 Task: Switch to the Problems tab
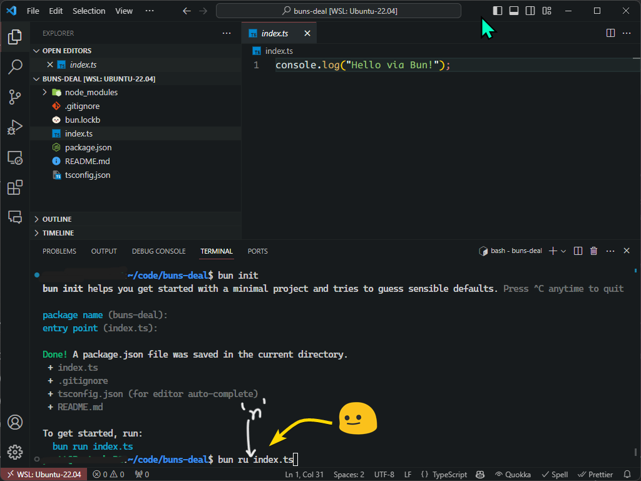[x=59, y=251]
